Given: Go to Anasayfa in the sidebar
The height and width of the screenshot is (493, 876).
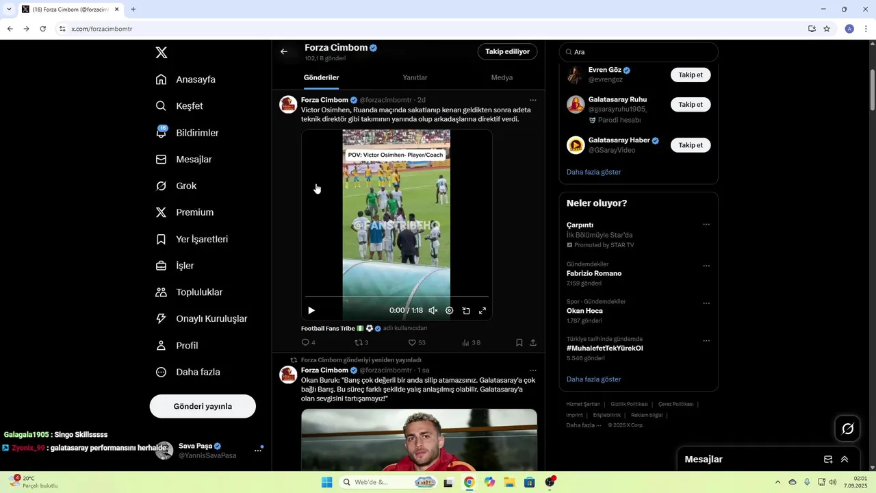Looking at the screenshot, I should tap(185, 79).
